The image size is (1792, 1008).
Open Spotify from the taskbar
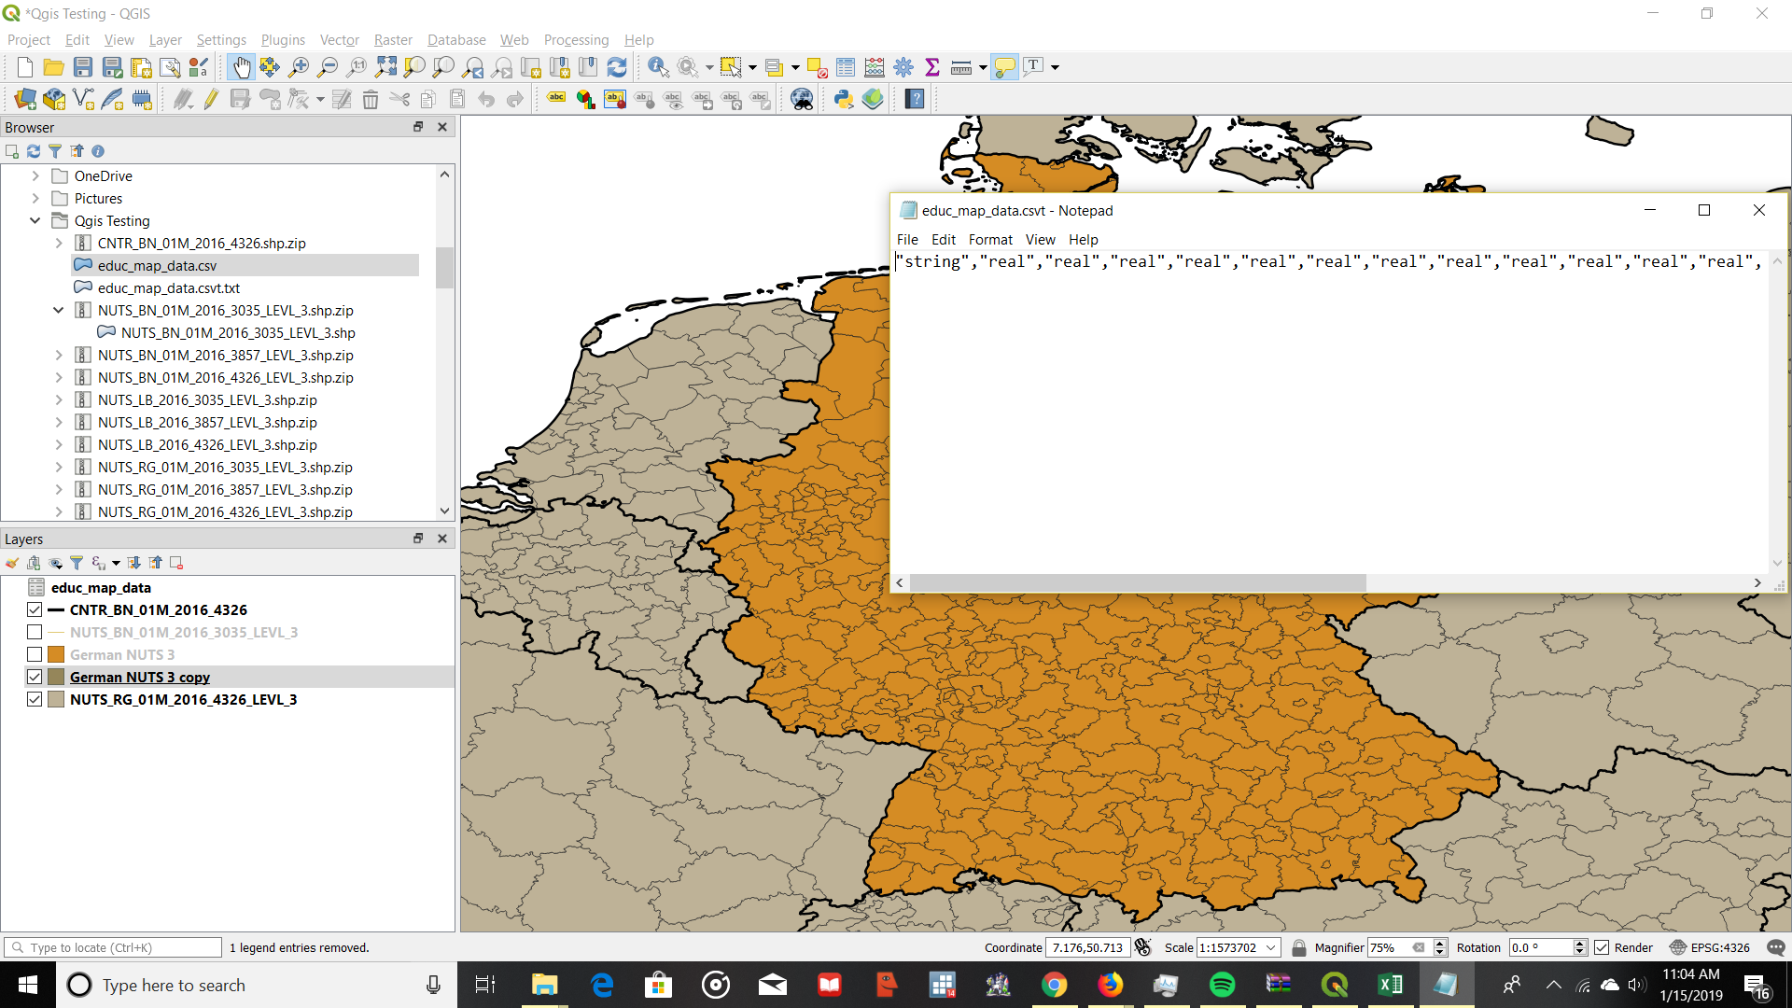click(x=1222, y=985)
